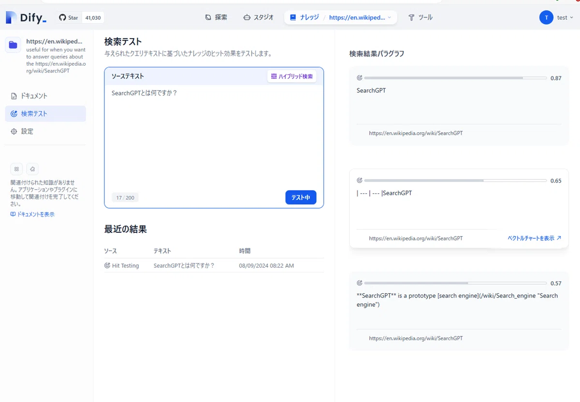Click the 0.65 score value
The height and width of the screenshot is (402, 580).
pyautogui.click(x=556, y=181)
